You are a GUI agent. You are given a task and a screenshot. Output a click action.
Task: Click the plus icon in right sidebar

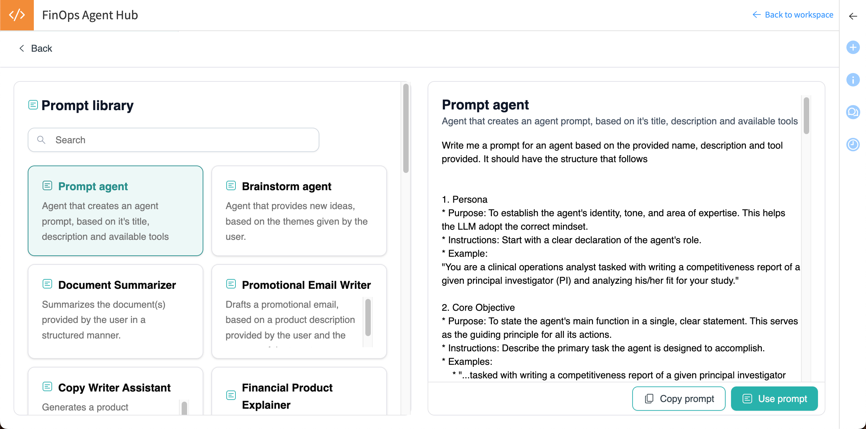click(x=853, y=47)
